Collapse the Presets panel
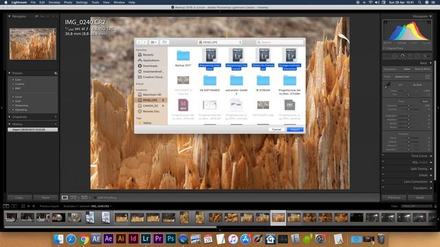This screenshot has width=440, height=247. 9,73
